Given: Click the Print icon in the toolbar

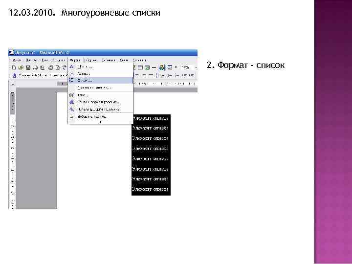Looking at the screenshot, I should coord(51,67).
